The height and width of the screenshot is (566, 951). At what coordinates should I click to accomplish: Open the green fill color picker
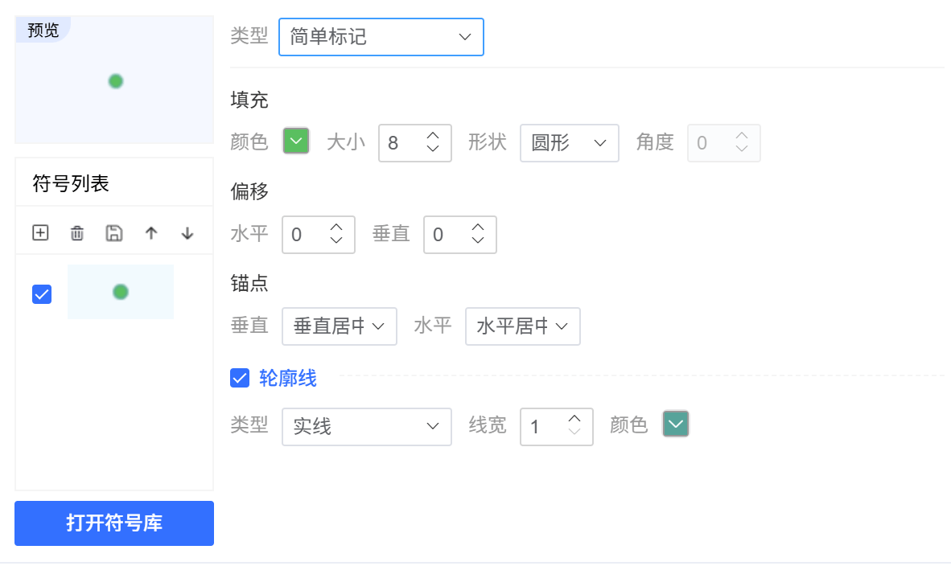[296, 141]
